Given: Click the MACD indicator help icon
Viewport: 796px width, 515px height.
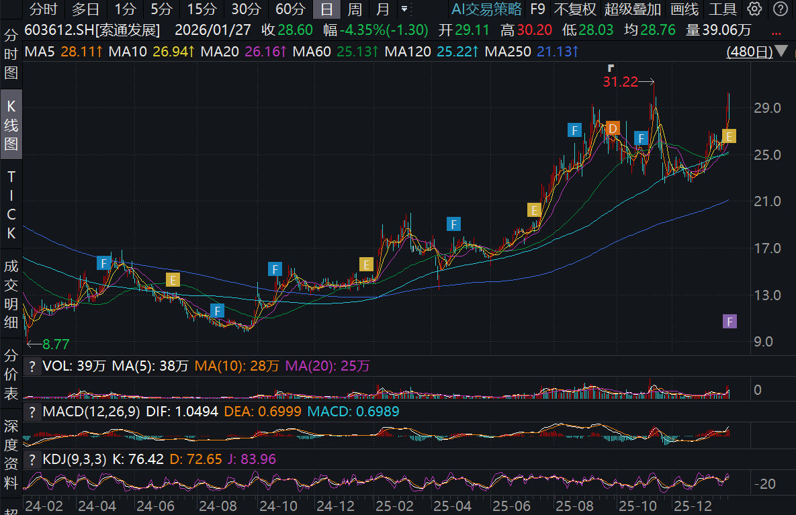Looking at the screenshot, I should point(32,412).
